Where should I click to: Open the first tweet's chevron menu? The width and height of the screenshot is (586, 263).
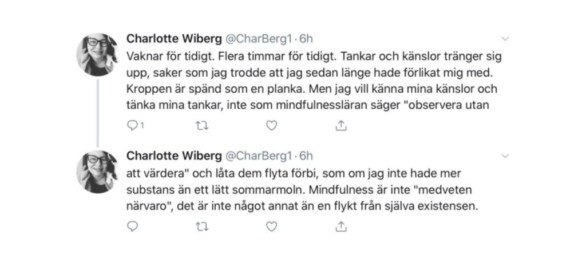(x=505, y=39)
